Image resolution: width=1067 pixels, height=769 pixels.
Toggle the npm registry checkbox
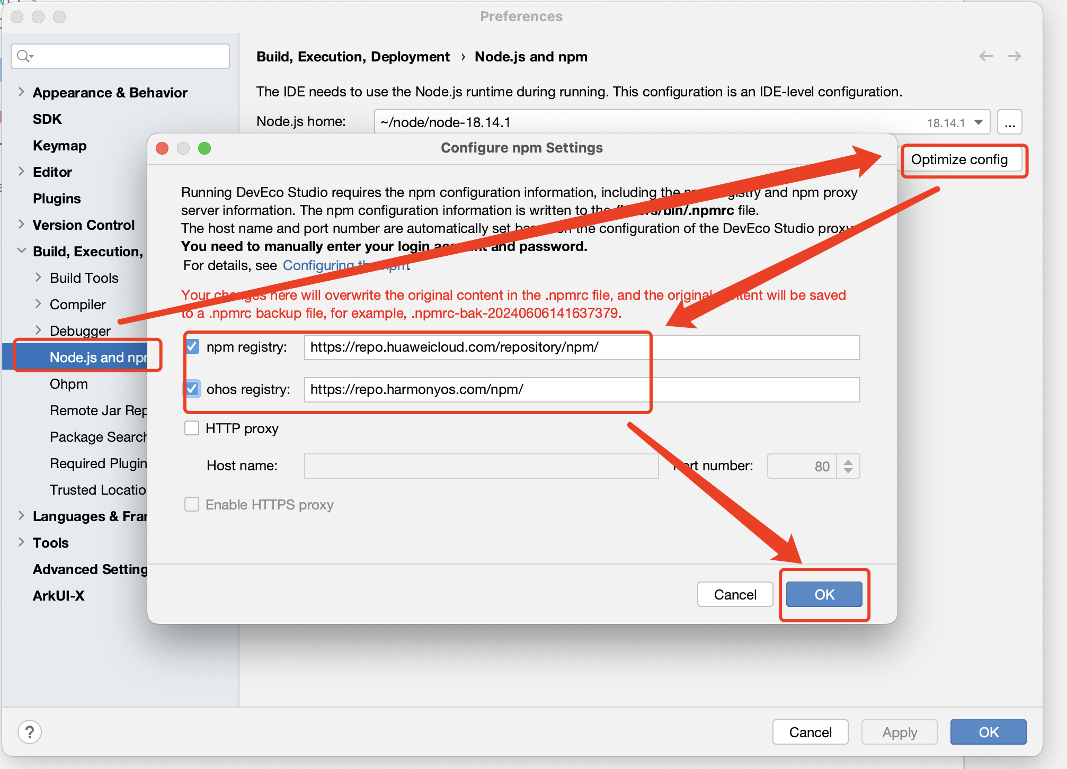[192, 347]
